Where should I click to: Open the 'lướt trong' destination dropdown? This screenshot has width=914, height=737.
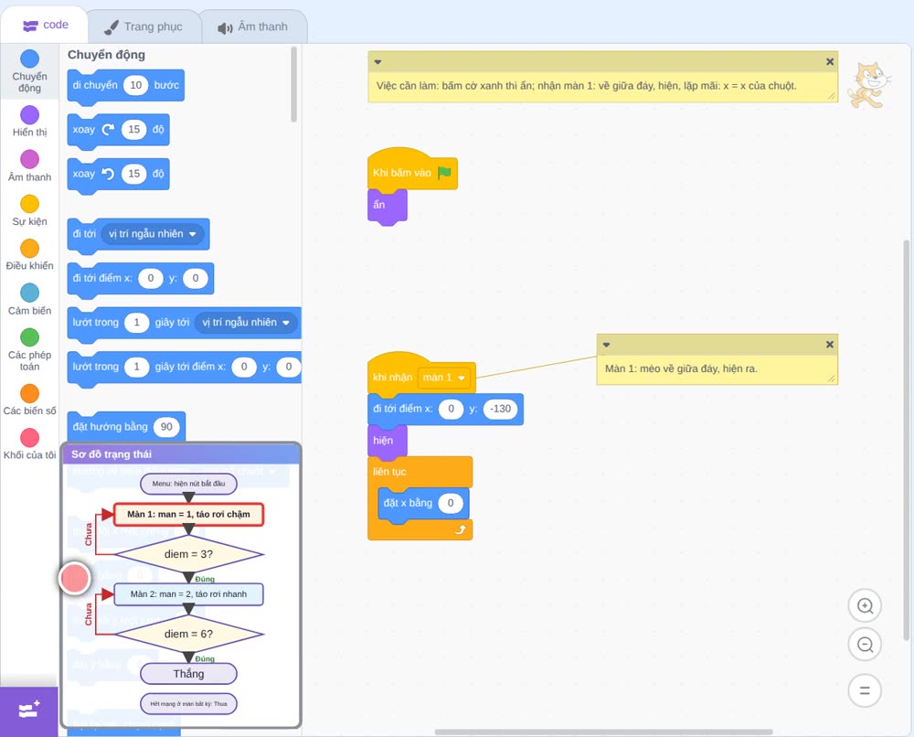click(245, 323)
